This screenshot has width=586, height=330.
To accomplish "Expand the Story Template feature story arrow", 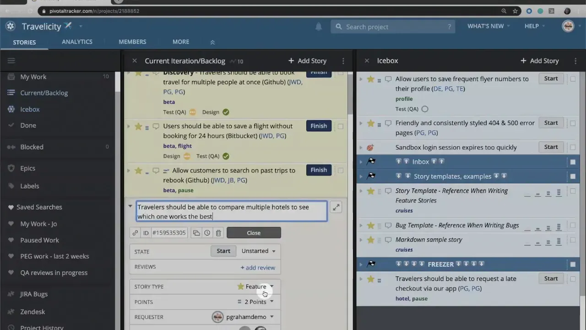I will click(361, 191).
